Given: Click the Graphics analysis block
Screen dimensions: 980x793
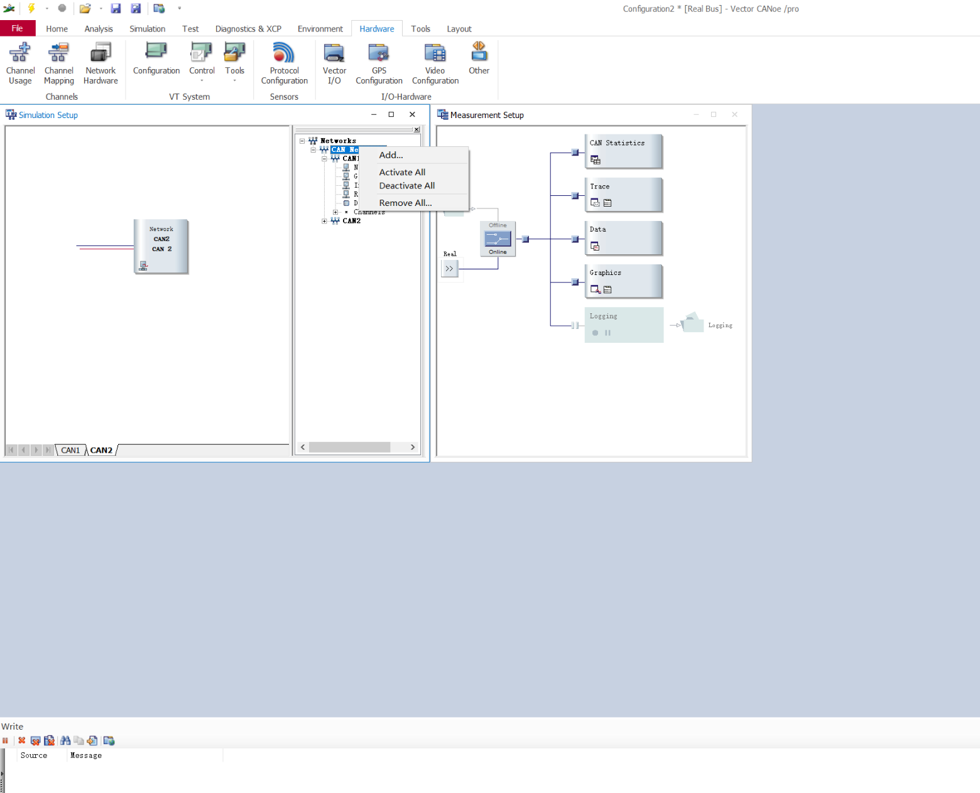Looking at the screenshot, I should 624,281.
